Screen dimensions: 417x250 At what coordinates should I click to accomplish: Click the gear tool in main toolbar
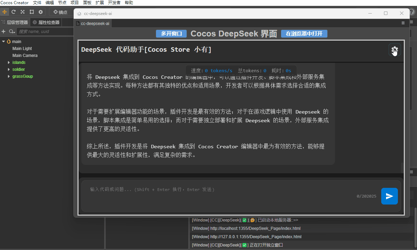click(x=41, y=12)
